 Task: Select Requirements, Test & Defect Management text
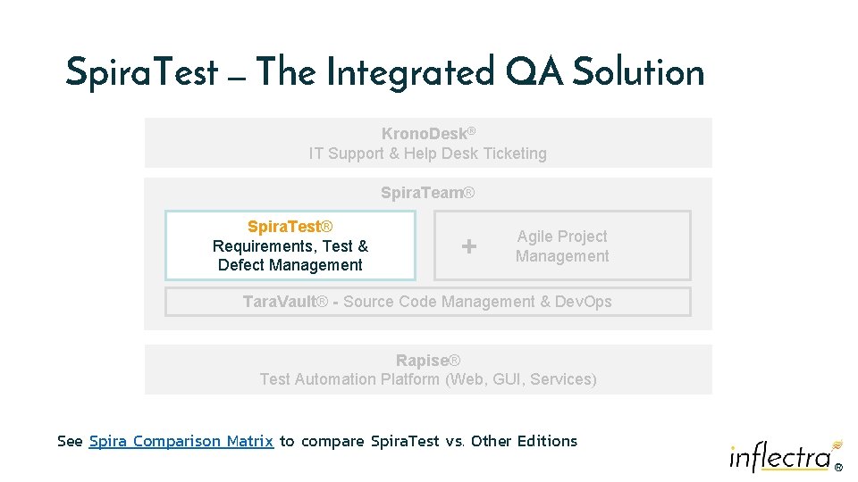click(290, 255)
